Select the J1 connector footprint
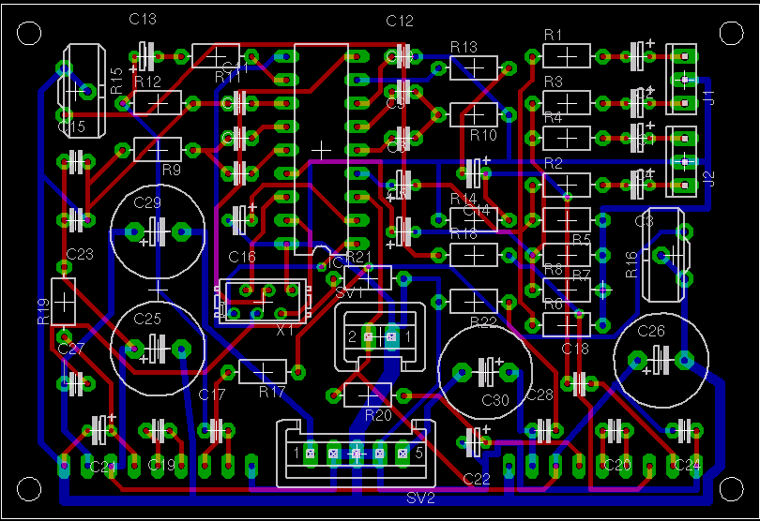760x521 pixels. click(684, 79)
